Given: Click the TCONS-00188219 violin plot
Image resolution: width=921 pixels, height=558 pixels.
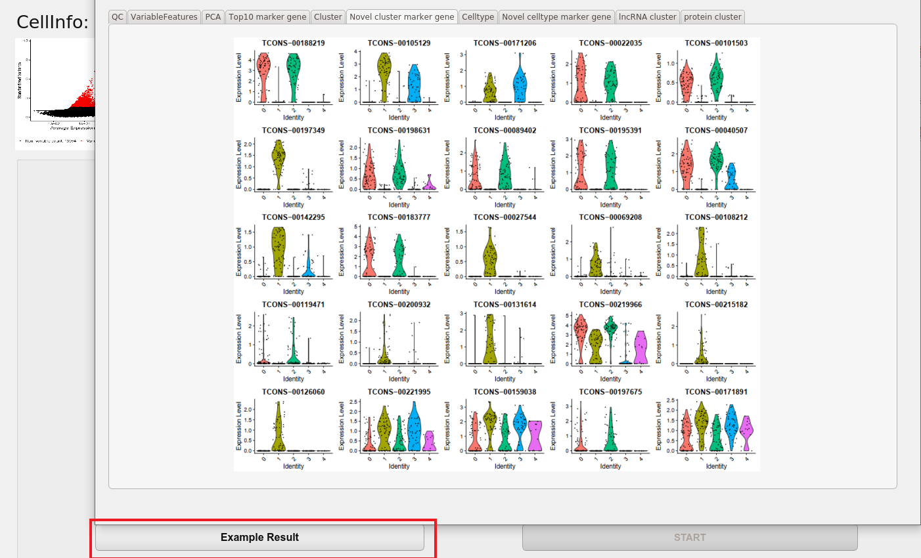Looking at the screenshot, I should [x=286, y=80].
